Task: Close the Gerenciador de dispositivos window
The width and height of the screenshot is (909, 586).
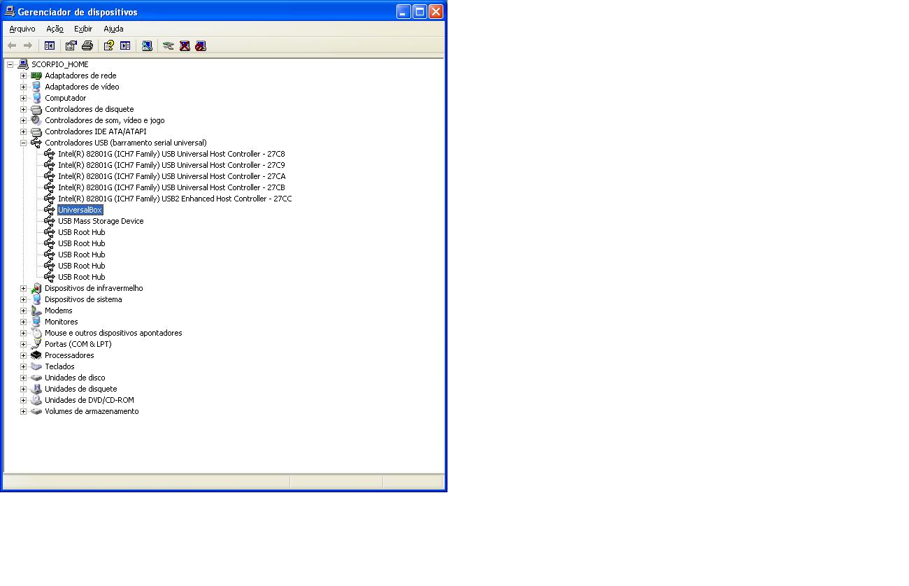Action: pyautogui.click(x=436, y=11)
